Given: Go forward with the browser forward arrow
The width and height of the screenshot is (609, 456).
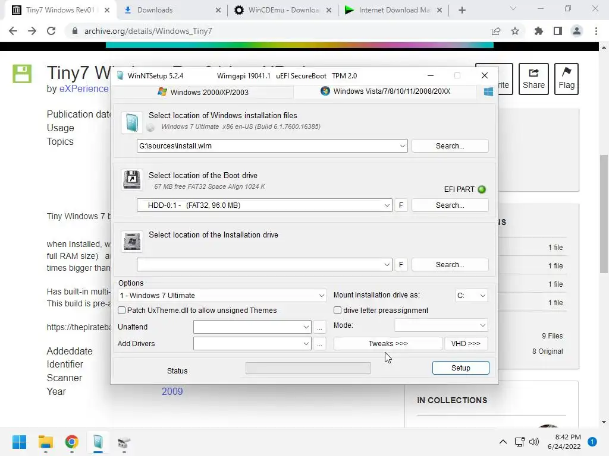Looking at the screenshot, I should (x=32, y=31).
